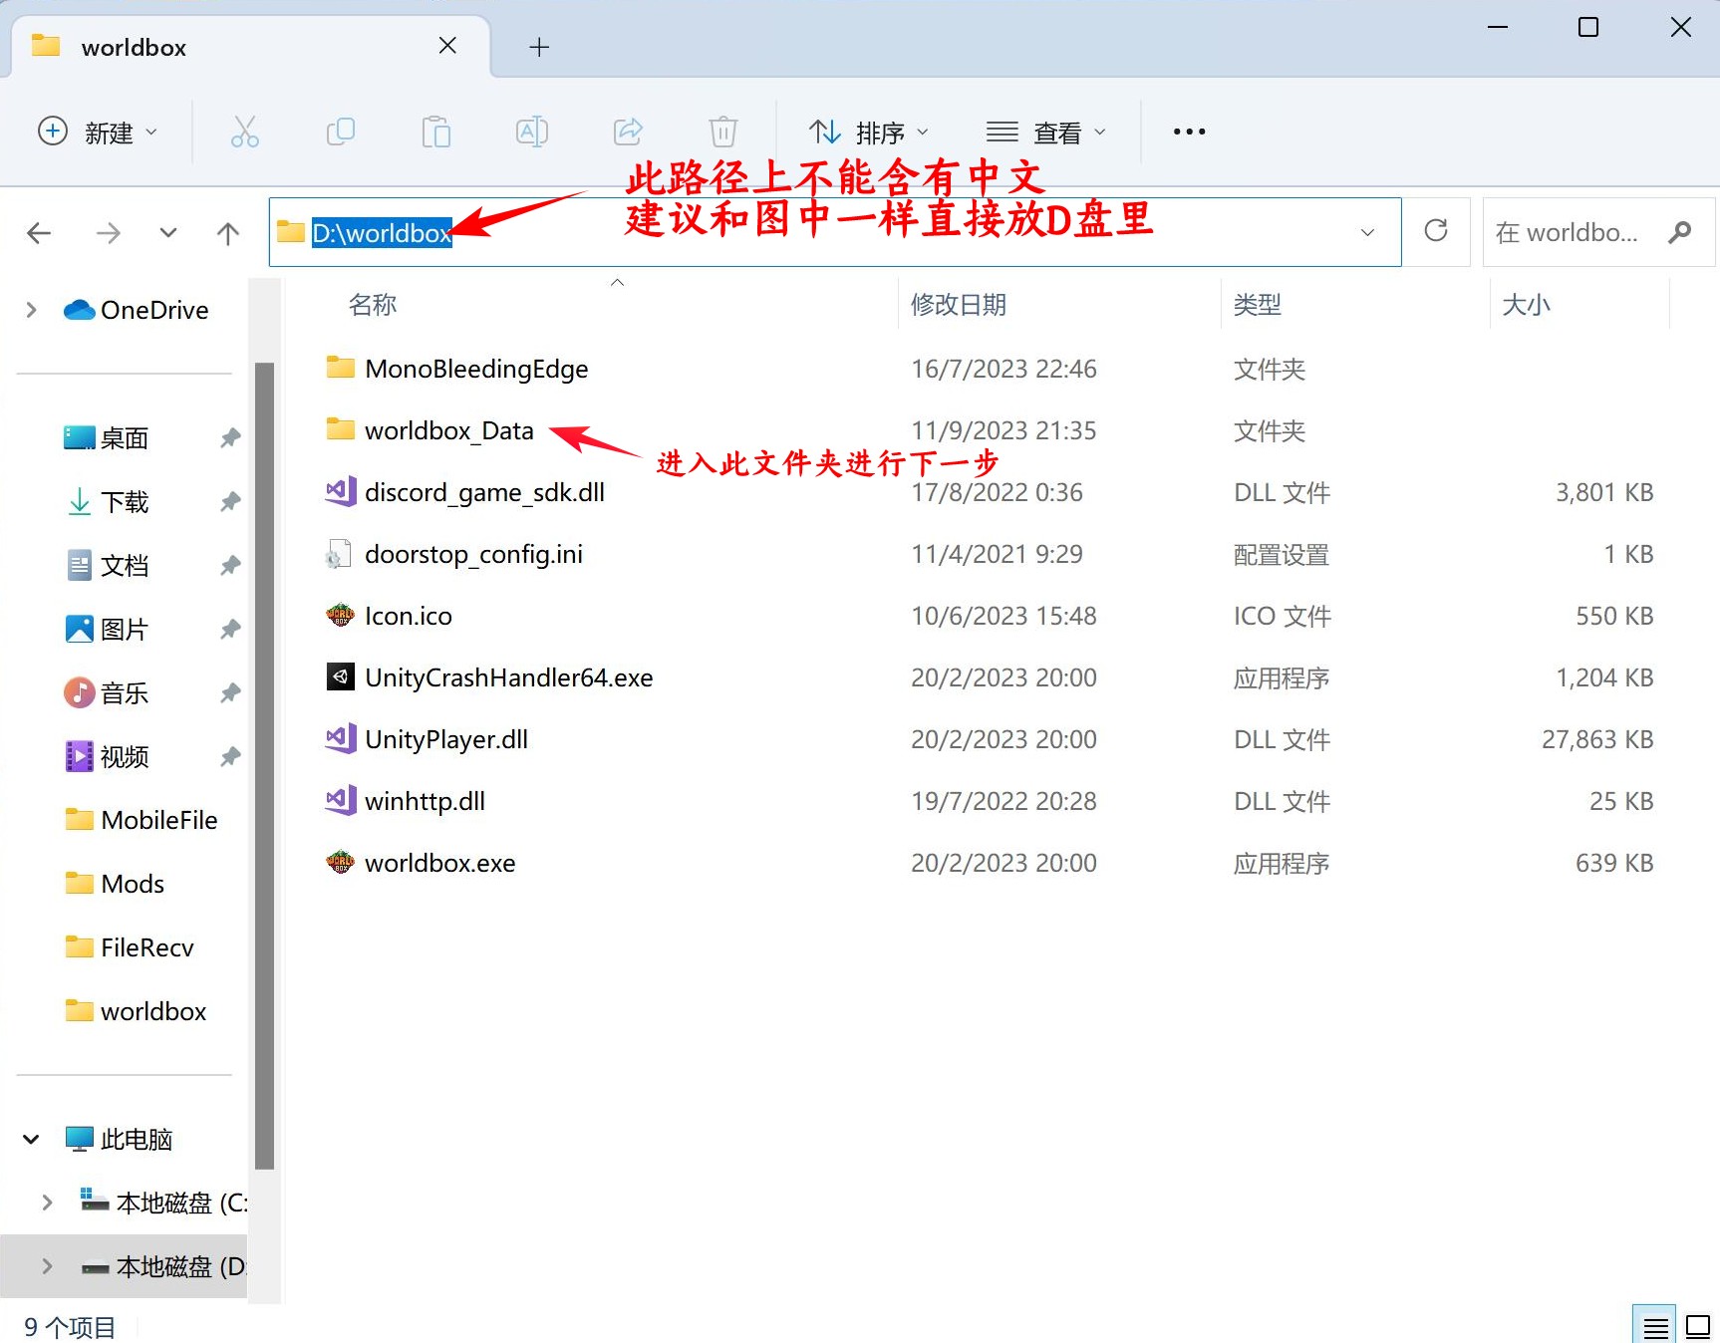Go up one folder level arrow
This screenshot has width=1720, height=1343.
(228, 233)
